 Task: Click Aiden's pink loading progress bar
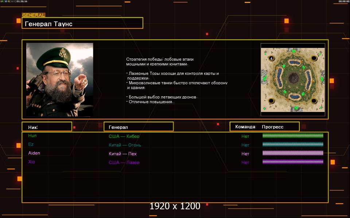[293, 153]
